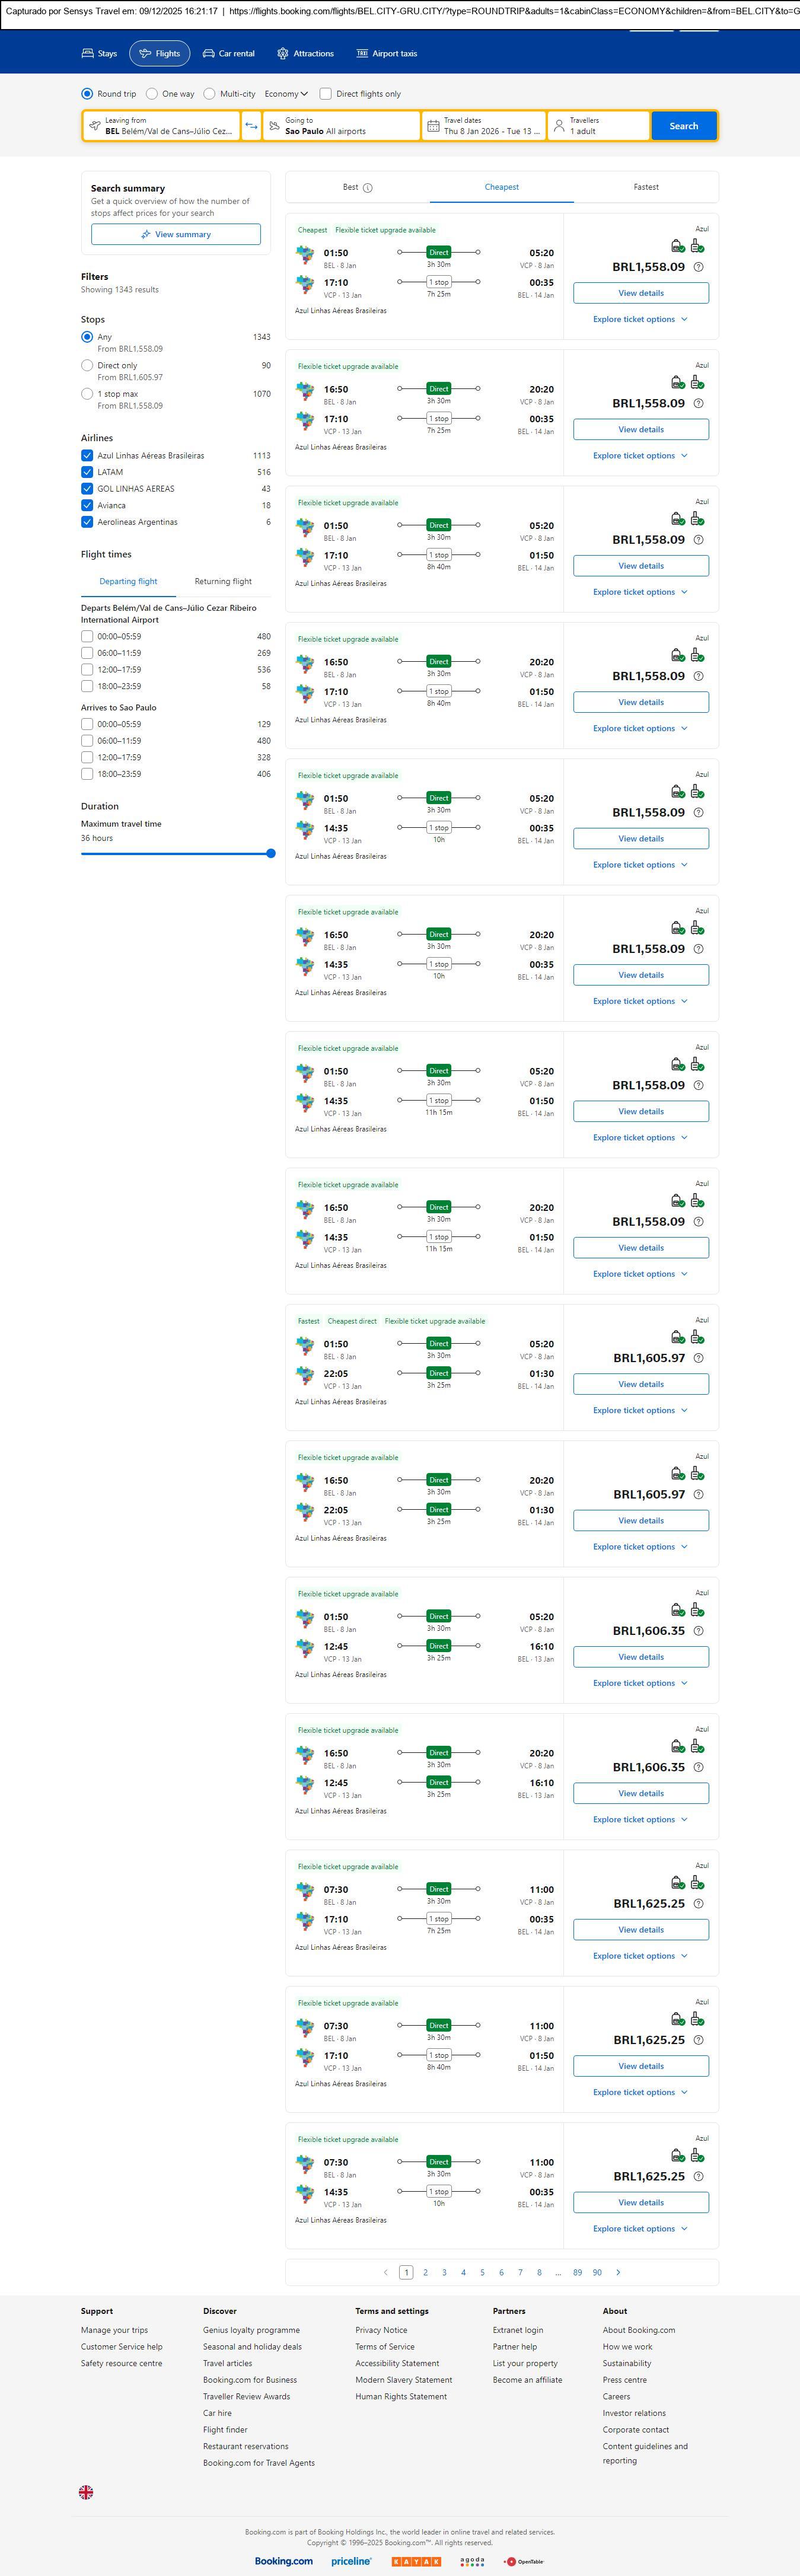This screenshot has width=800, height=2576.
Task: Expand Explore ticket options on first result
Action: pos(640,319)
